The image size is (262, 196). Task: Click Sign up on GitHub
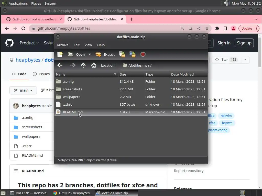point(244,43)
